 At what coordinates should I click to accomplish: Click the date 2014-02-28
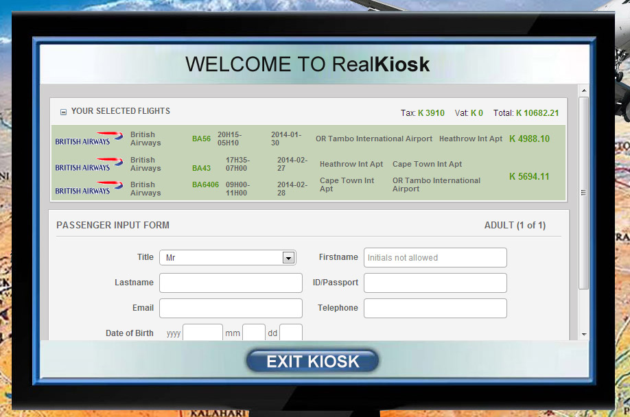pyautogui.click(x=292, y=189)
